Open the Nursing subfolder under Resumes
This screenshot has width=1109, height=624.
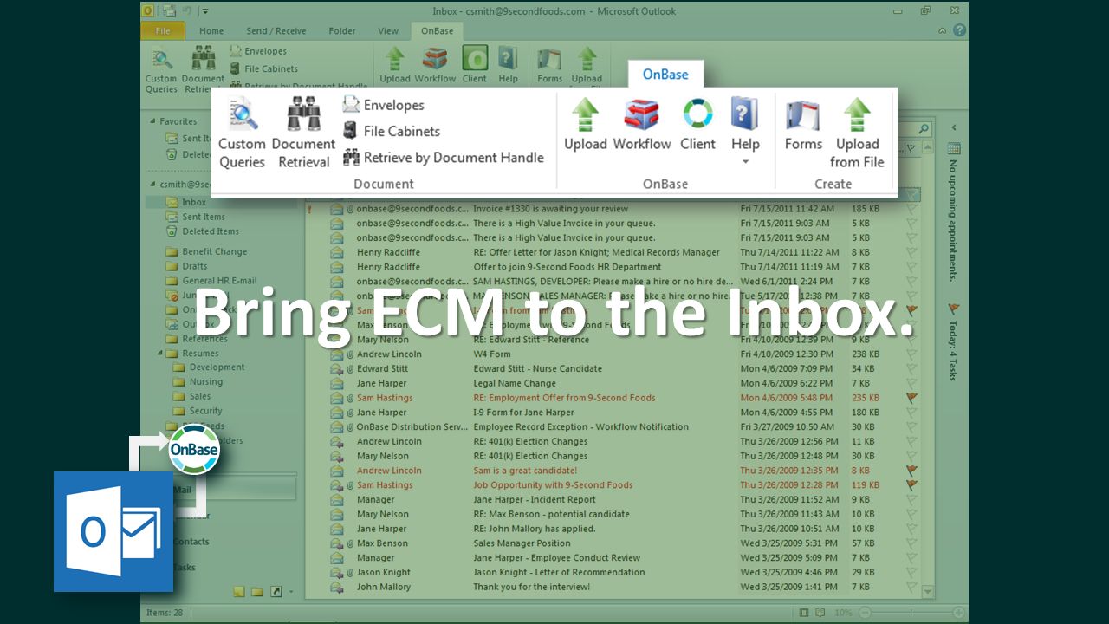tap(205, 381)
